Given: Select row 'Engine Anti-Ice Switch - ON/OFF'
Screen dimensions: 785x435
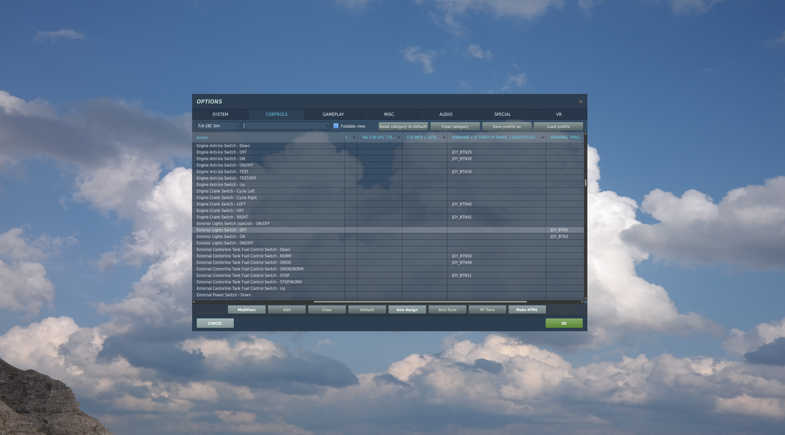Looking at the screenshot, I should (x=388, y=165).
